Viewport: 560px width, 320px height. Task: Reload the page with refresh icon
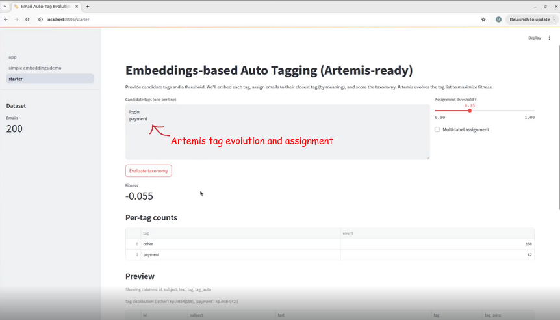point(27,20)
